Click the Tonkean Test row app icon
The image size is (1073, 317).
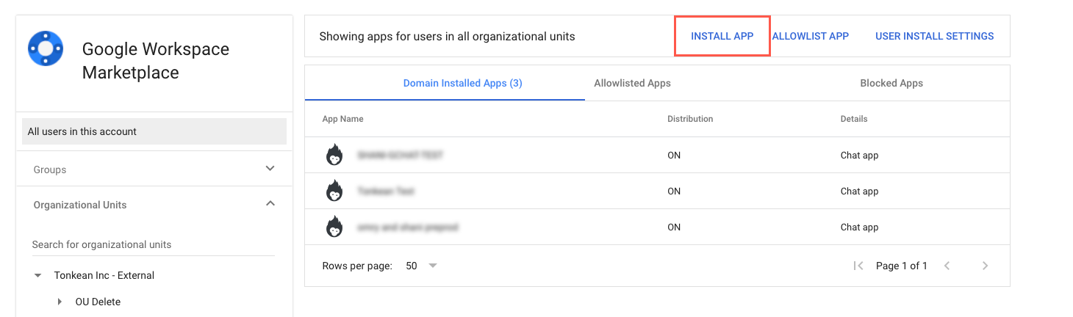pos(334,191)
